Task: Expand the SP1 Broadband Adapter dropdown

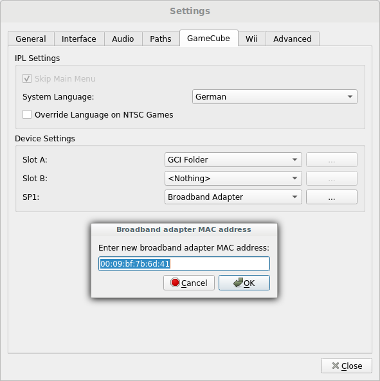Action: (x=233, y=197)
